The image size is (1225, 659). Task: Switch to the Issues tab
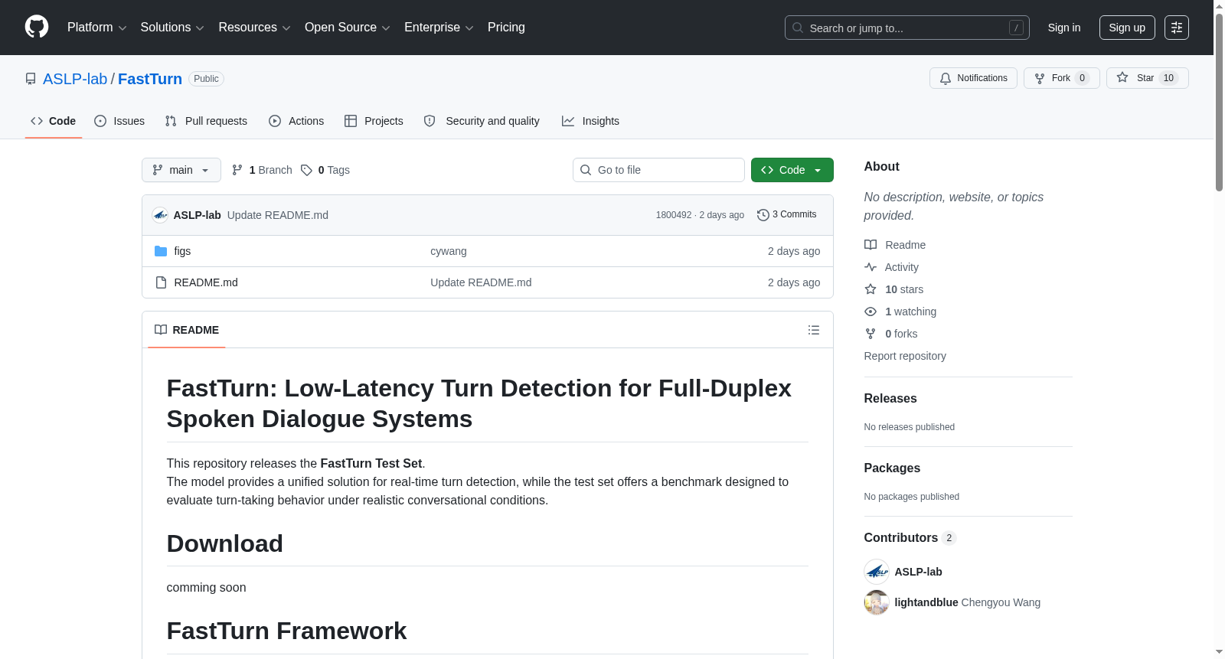click(119, 121)
